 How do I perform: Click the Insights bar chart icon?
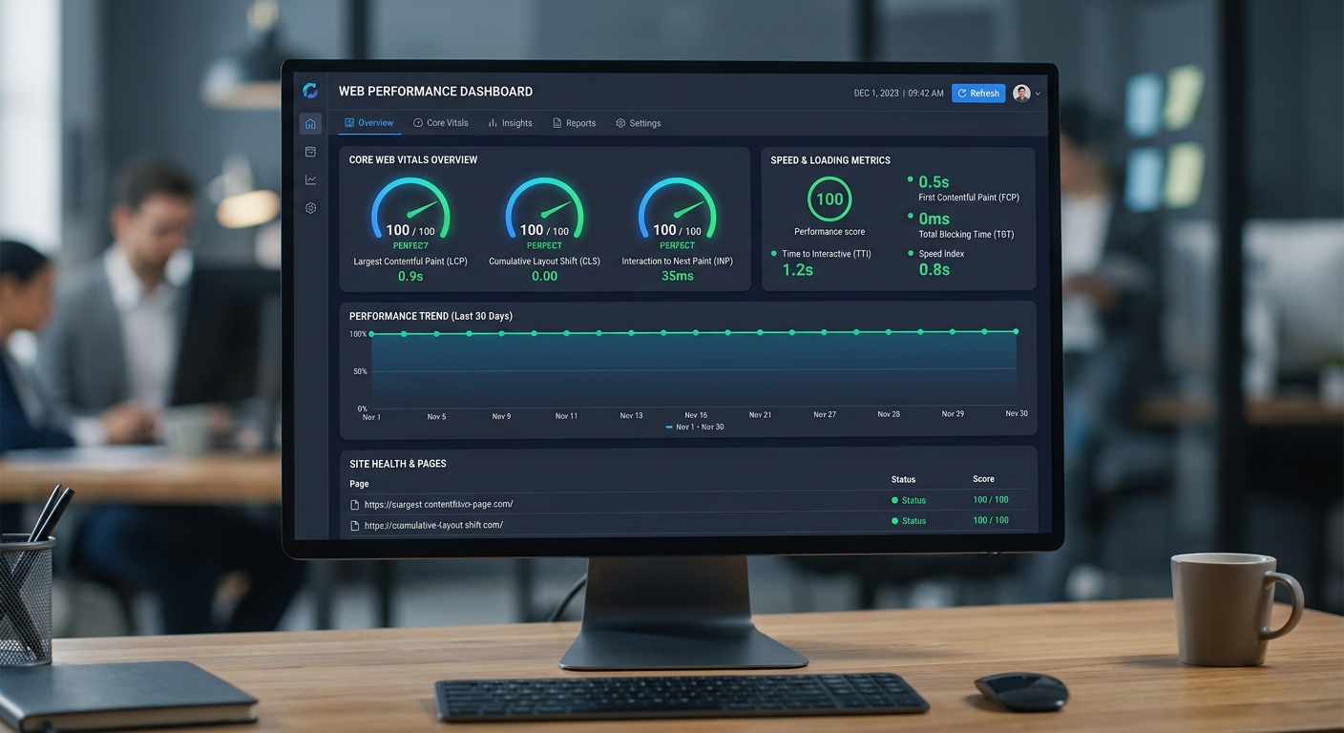coord(493,123)
